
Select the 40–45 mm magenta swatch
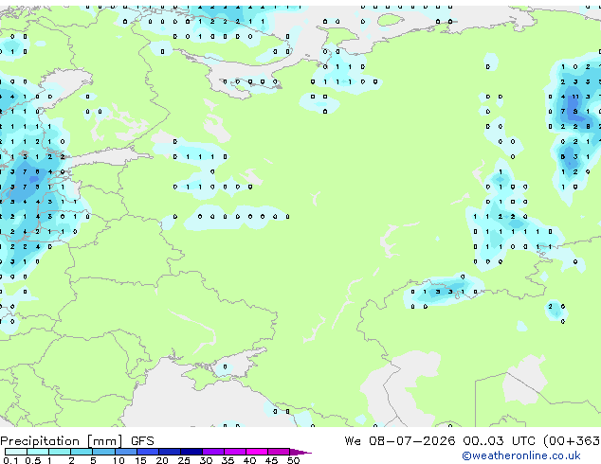[257, 452]
